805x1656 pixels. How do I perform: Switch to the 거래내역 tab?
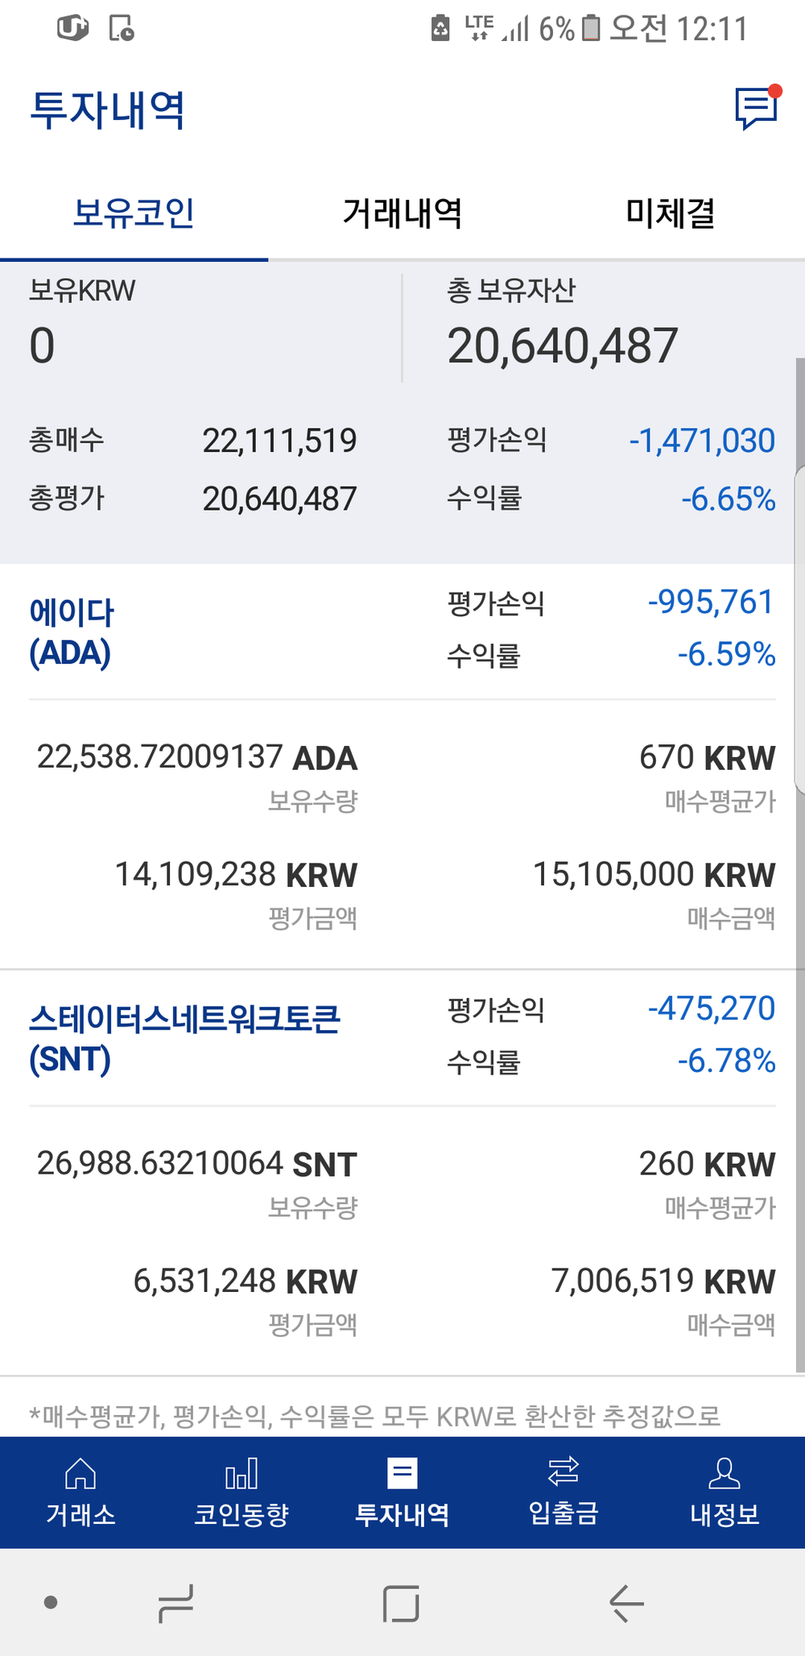(402, 213)
